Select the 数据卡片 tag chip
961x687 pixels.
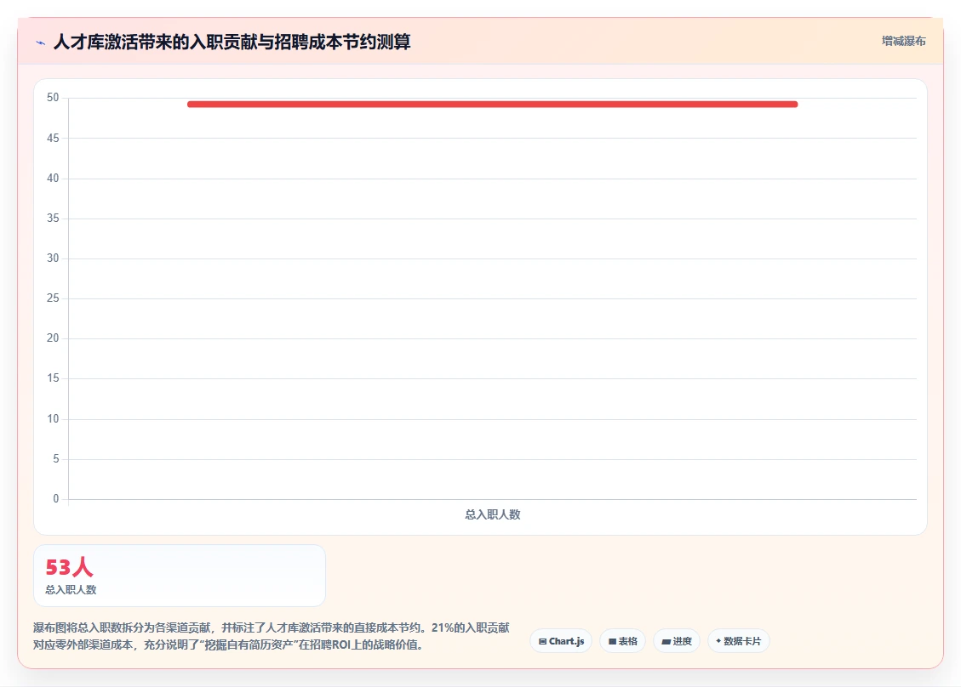click(739, 641)
